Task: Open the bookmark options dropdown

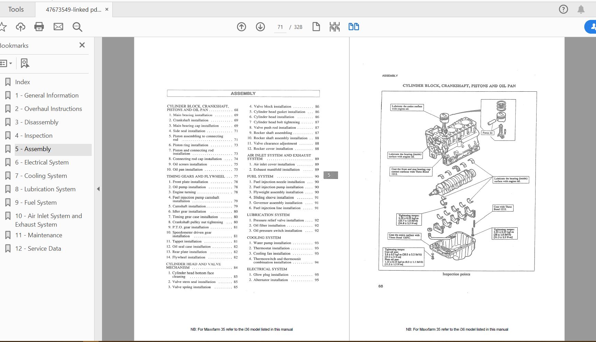Action: (x=7, y=63)
